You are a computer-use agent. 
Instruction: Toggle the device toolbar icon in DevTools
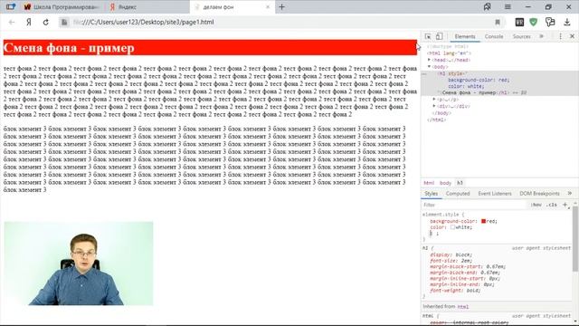tap(439, 36)
